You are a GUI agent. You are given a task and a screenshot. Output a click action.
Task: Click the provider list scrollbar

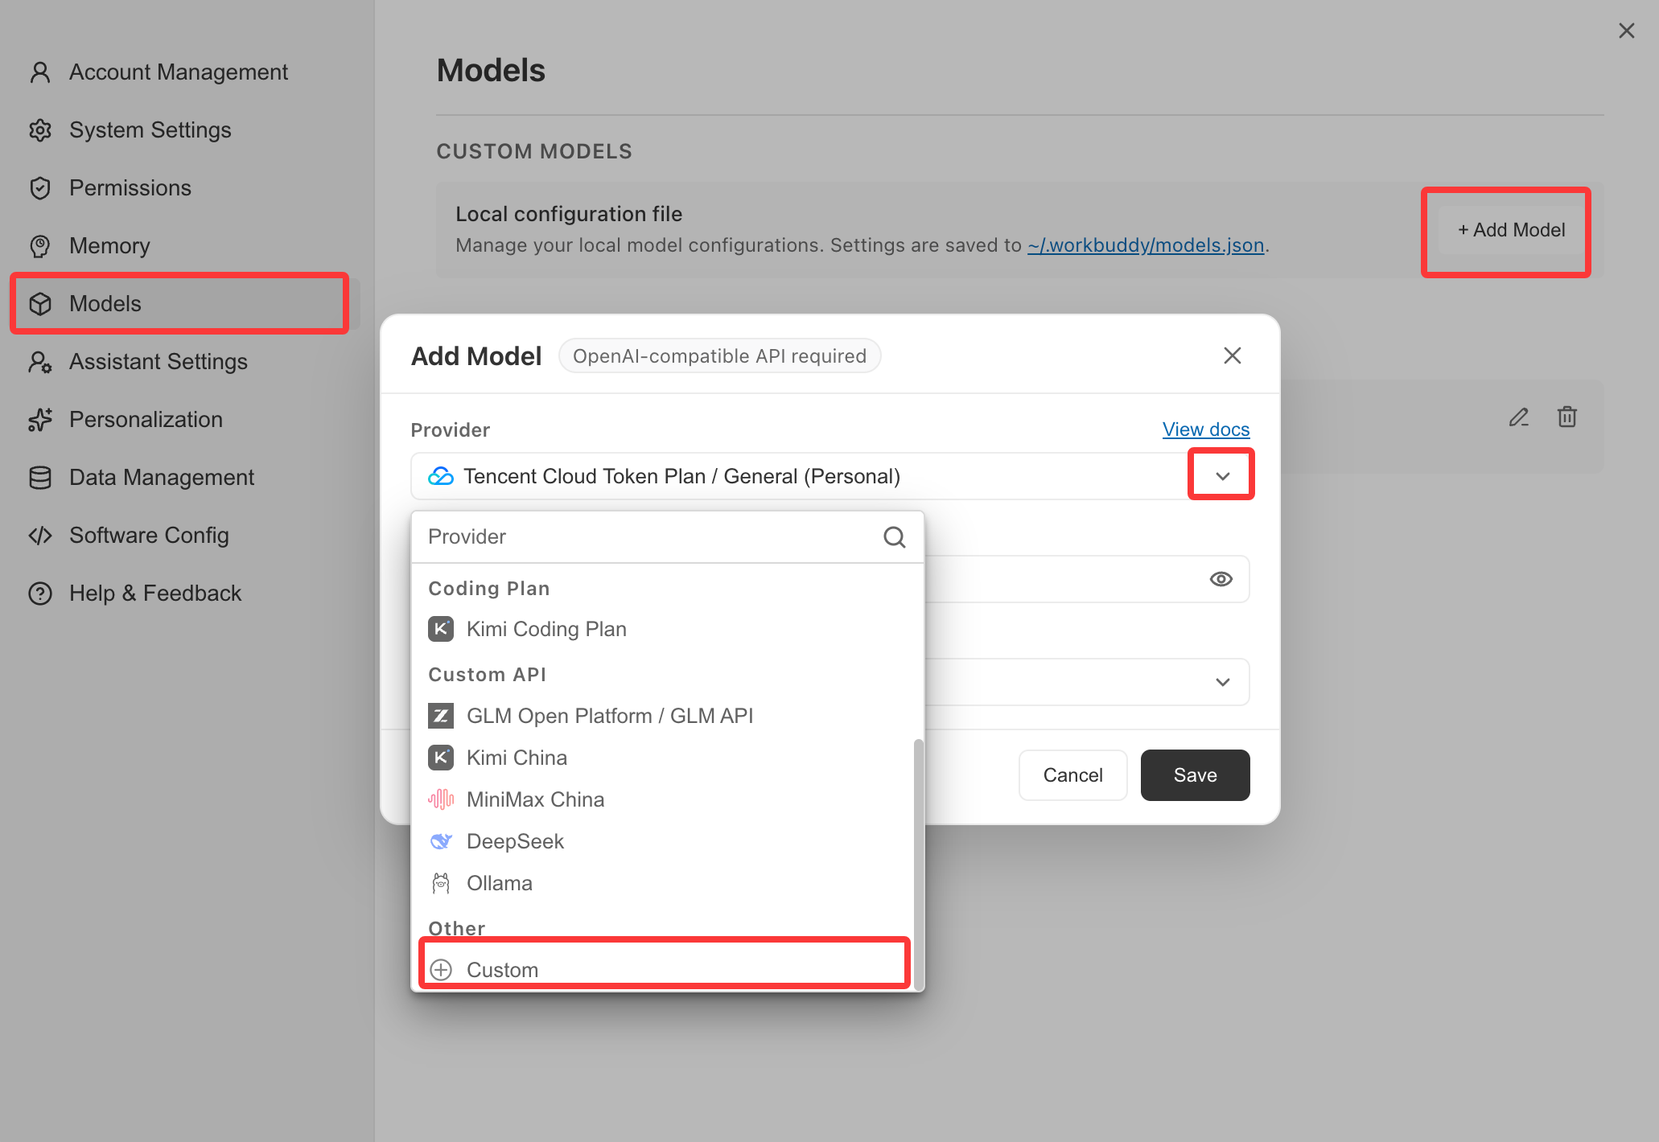click(x=918, y=865)
